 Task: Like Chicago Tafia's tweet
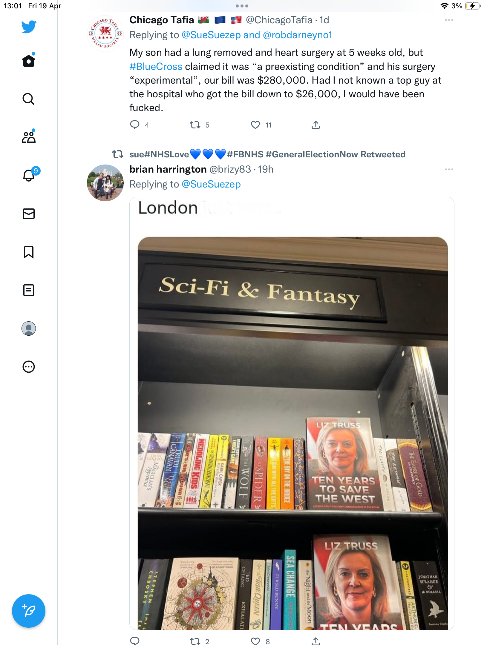[255, 125]
